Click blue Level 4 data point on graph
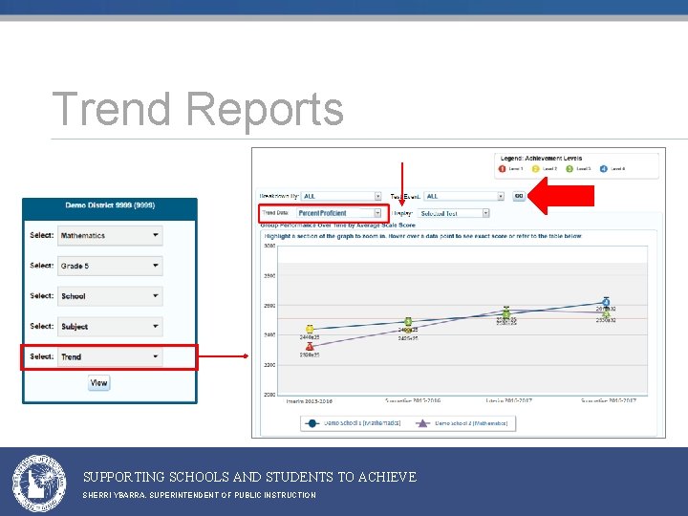 [606, 302]
